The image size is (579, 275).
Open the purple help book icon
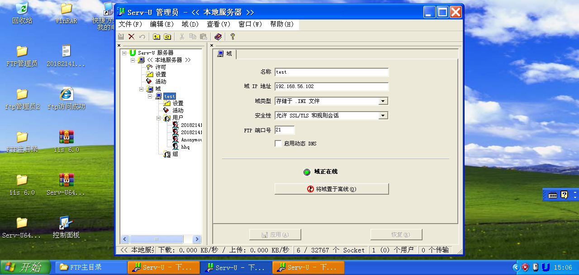[218, 37]
